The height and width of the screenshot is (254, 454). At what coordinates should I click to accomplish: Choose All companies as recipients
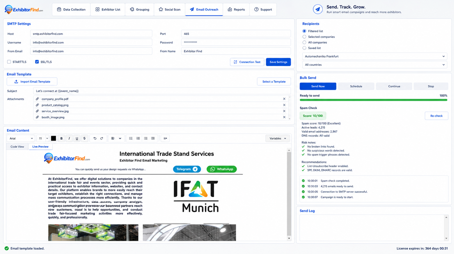click(x=304, y=42)
